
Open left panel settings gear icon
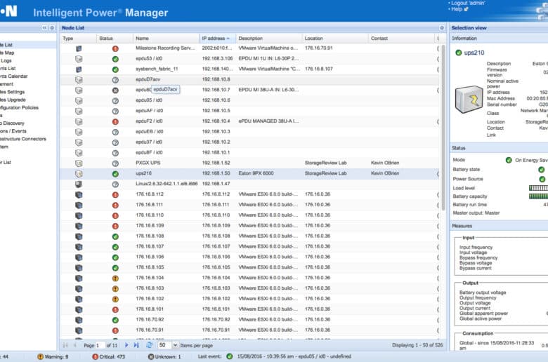pyautogui.click(x=52, y=27)
